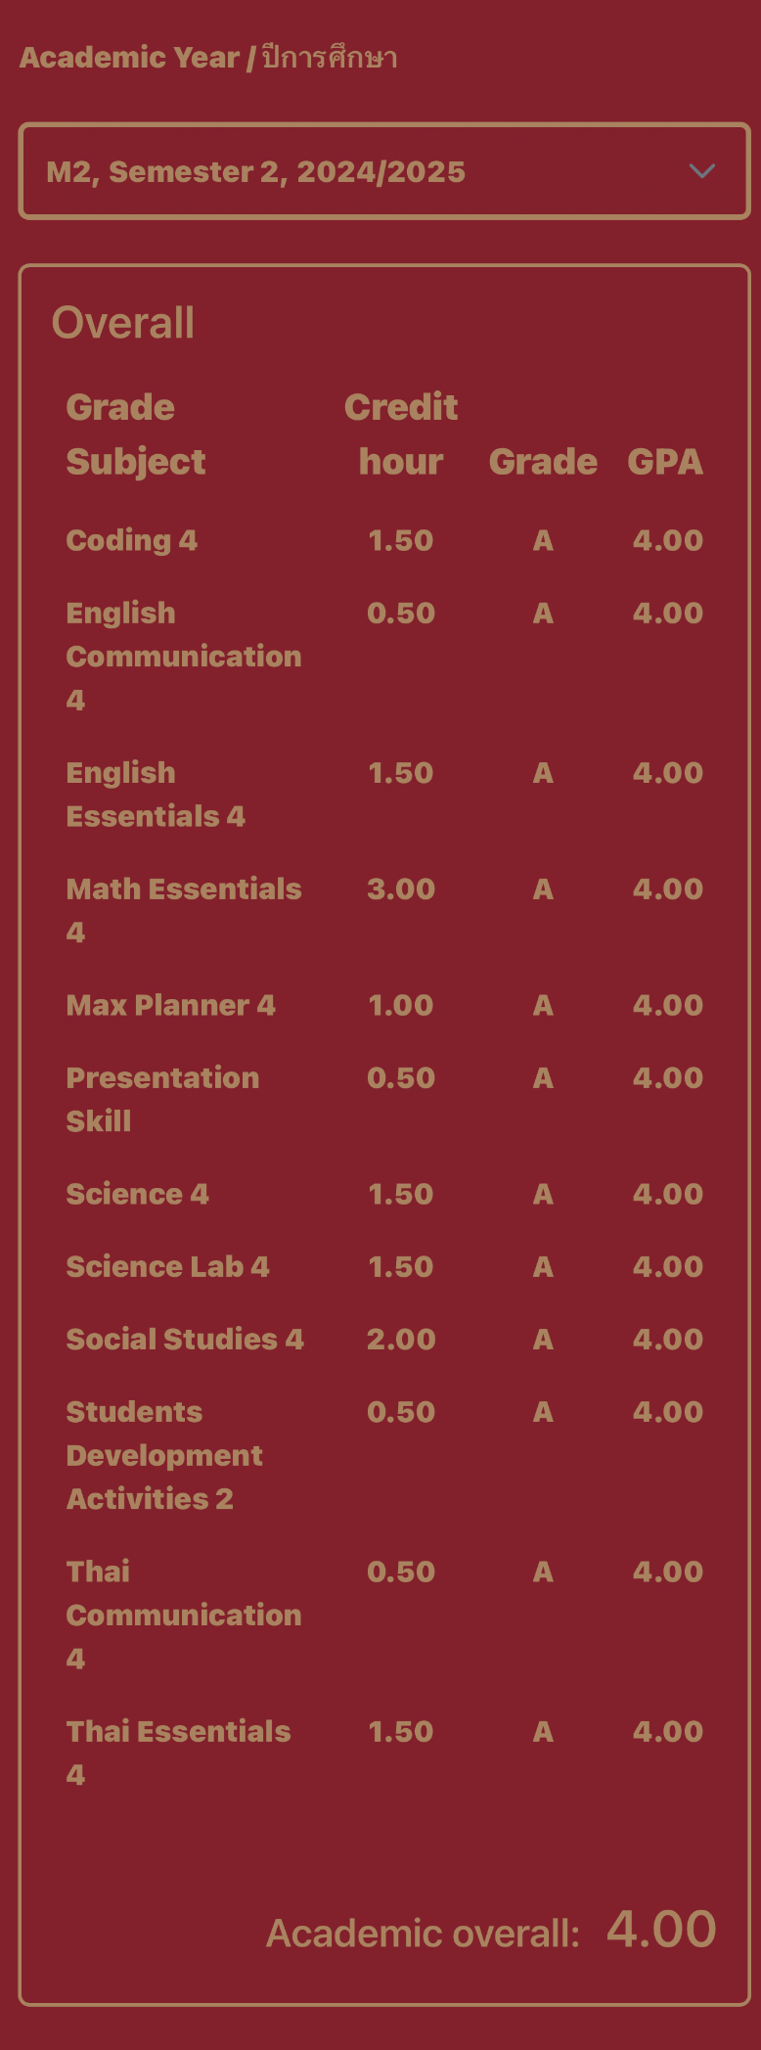This screenshot has height=2050, width=761.
Task: Select the Science Lab 4 row
Action: tap(384, 1266)
